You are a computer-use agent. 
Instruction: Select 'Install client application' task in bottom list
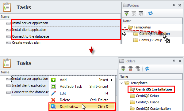(29, 85)
